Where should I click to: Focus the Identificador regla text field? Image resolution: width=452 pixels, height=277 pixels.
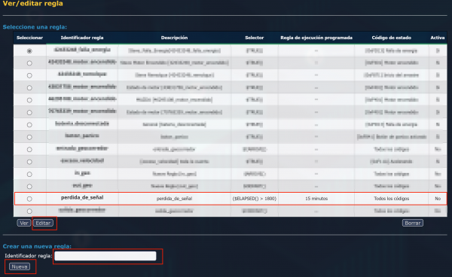coord(105,256)
